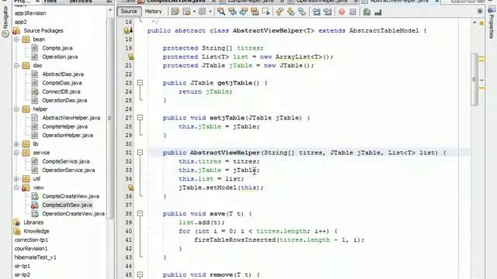Comment the selected lines
497x279 pixels.
point(367,12)
